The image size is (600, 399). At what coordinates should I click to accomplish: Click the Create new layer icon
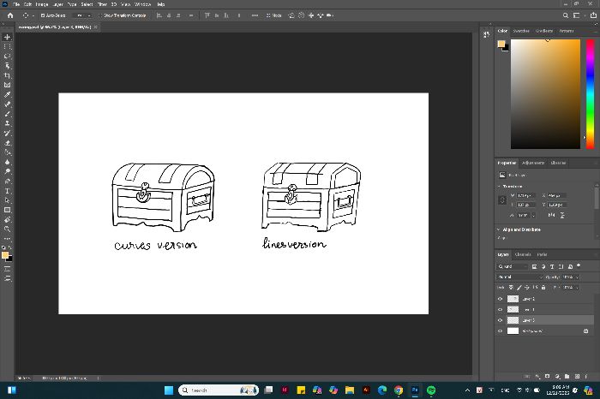click(577, 377)
